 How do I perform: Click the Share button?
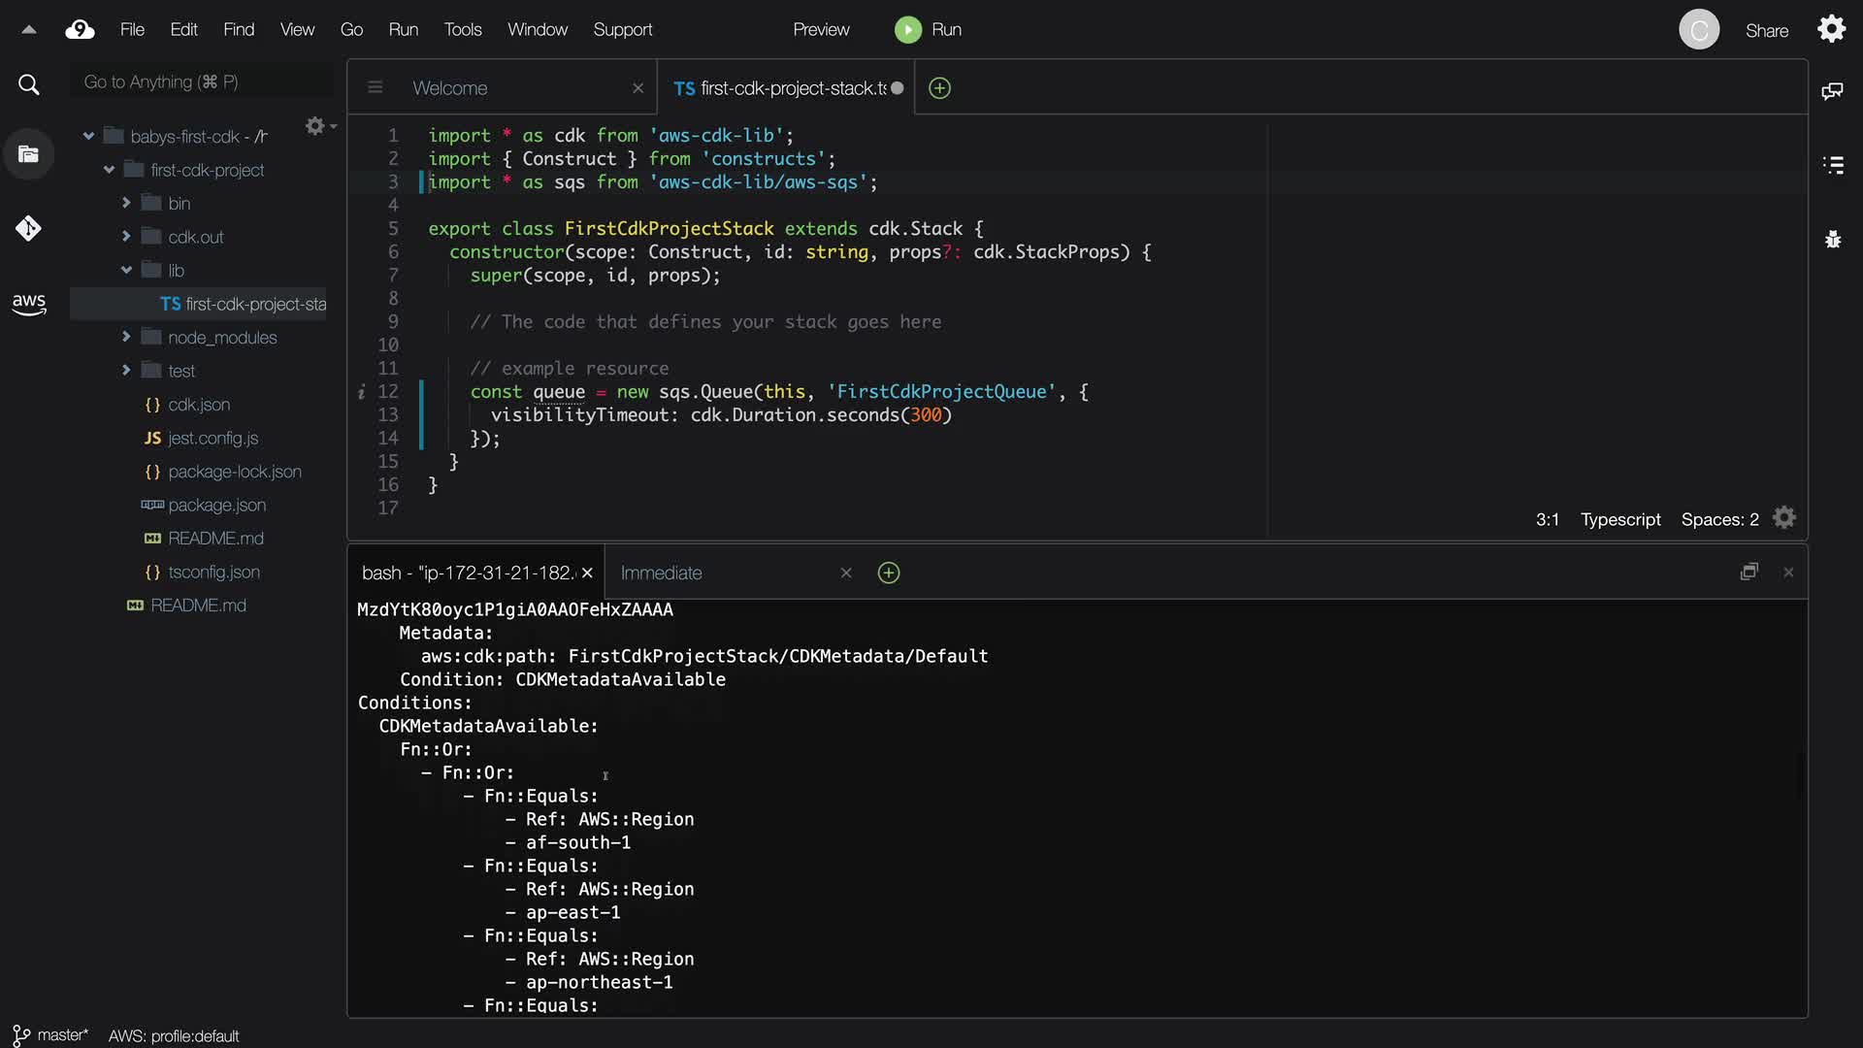tap(1766, 31)
